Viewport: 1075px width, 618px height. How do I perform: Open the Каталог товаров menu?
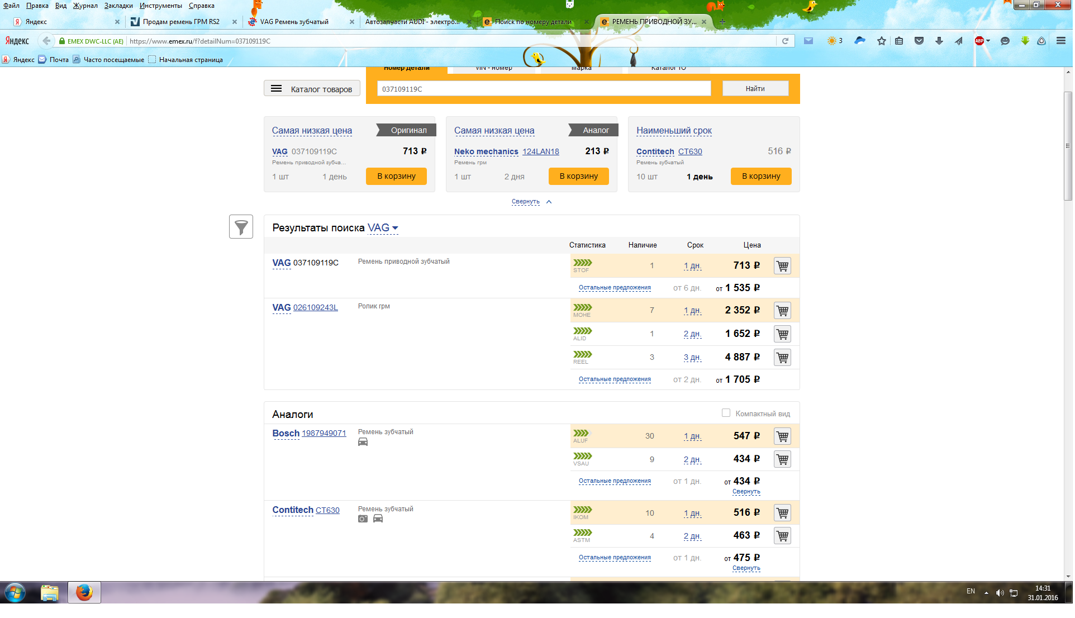(x=312, y=89)
